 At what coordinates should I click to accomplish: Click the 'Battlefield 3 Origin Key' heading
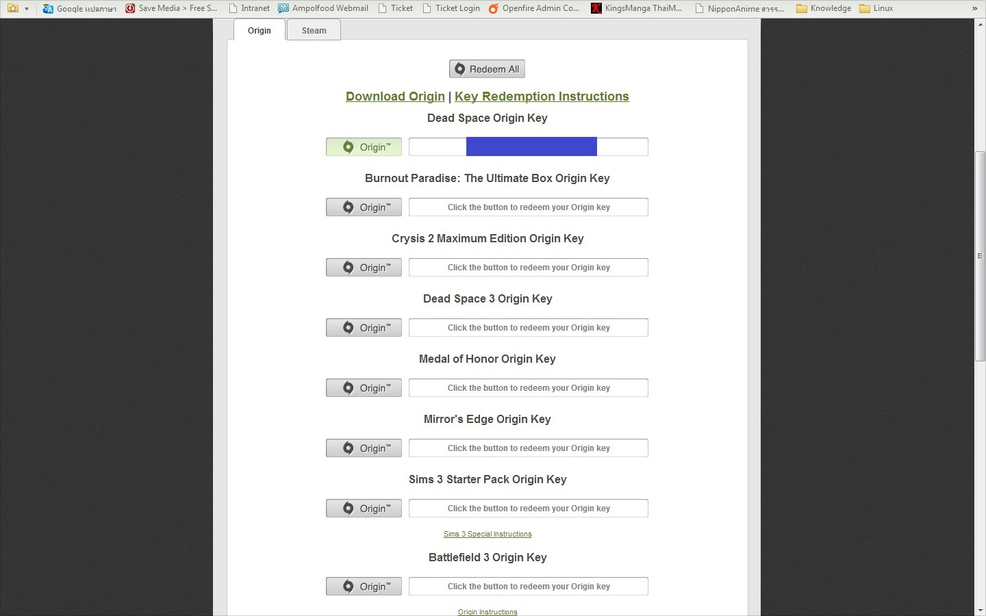coord(488,558)
